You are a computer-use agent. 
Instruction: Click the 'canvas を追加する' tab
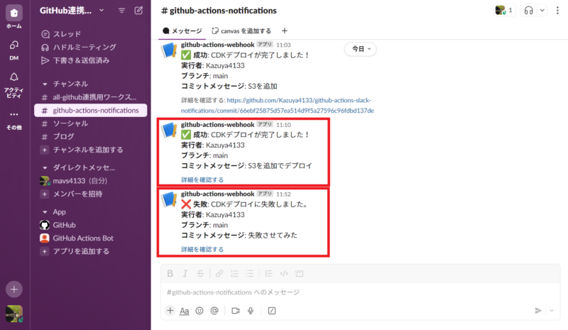tap(241, 31)
